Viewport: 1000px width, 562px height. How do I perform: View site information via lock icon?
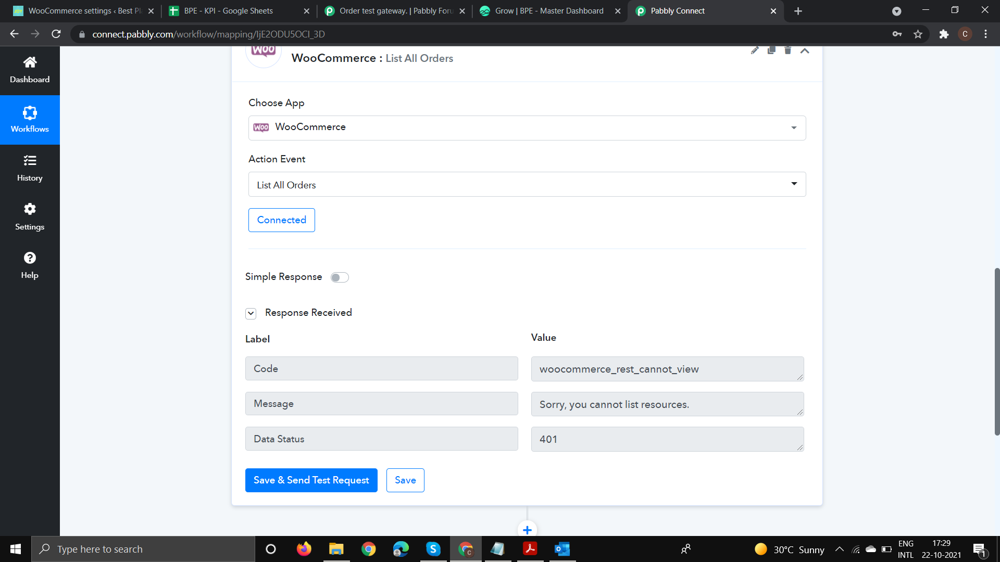pyautogui.click(x=82, y=34)
